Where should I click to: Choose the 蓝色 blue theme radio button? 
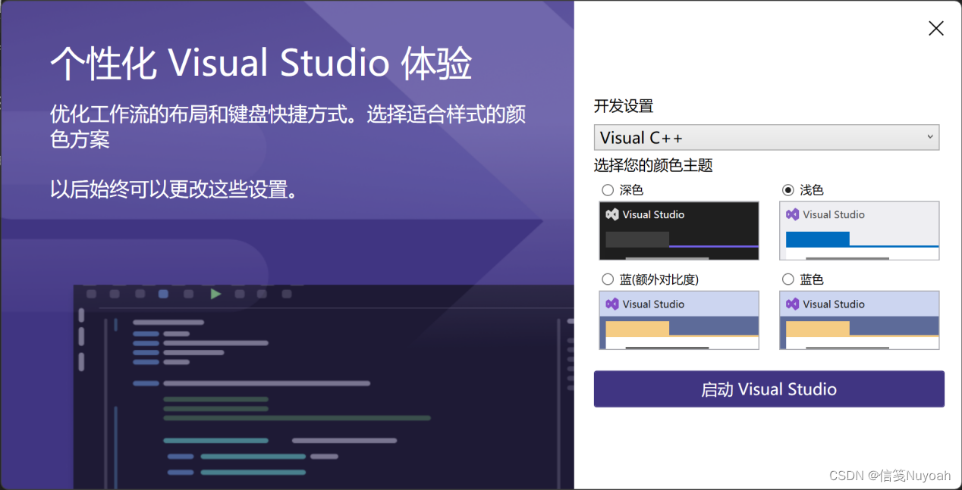point(788,279)
